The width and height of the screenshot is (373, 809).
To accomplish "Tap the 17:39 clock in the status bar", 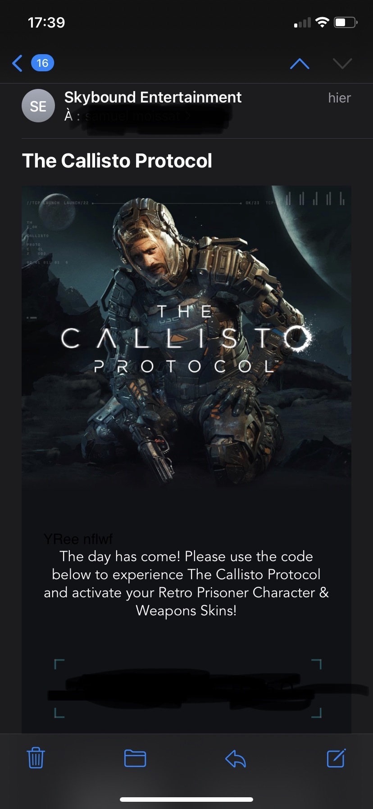I will click(x=46, y=22).
